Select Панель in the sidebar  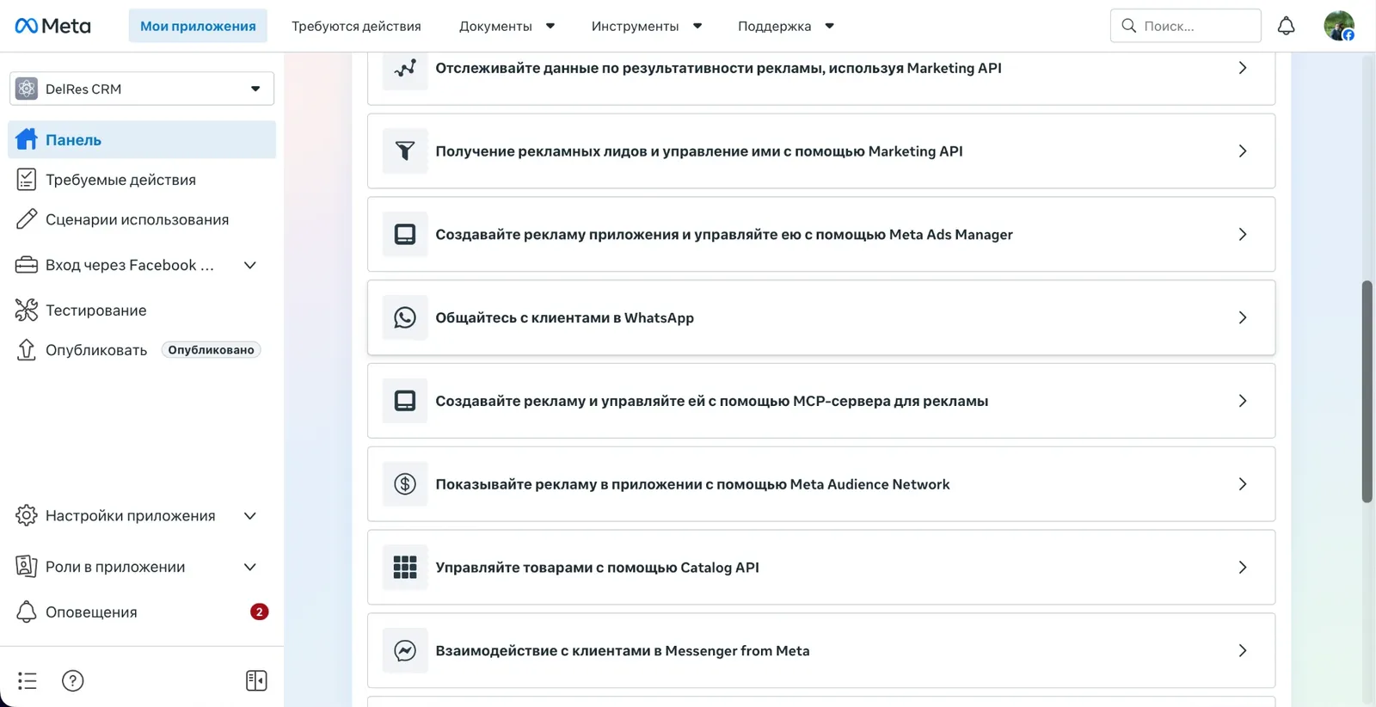point(142,139)
